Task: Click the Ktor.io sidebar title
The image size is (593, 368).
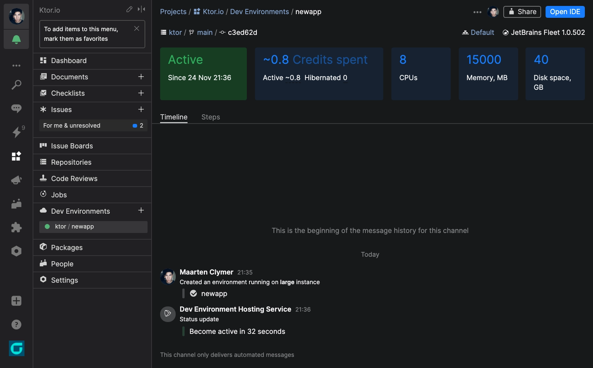Action: click(x=50, y=10)
